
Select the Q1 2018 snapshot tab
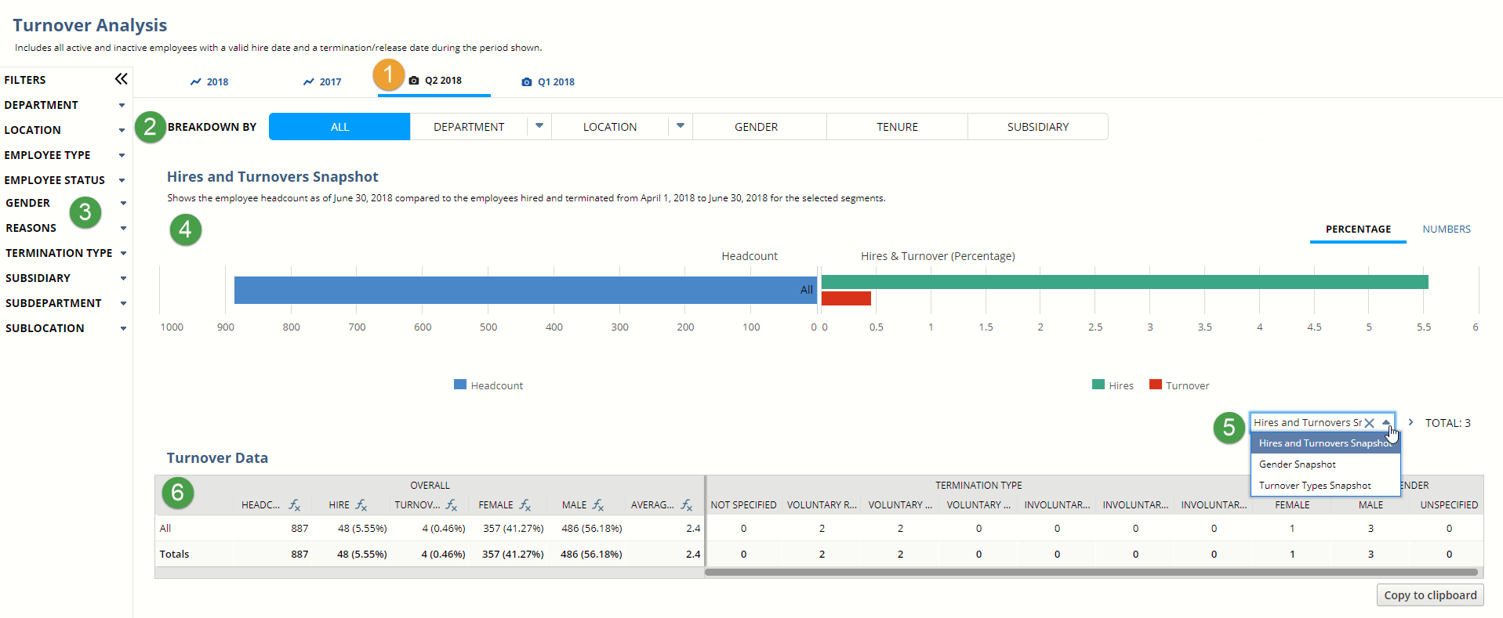(x=548, y=82)
